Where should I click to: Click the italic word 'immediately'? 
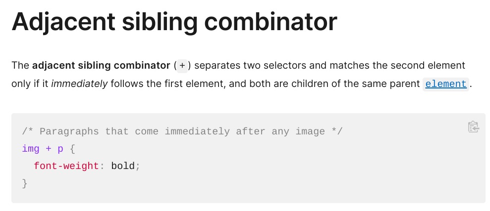79,84
